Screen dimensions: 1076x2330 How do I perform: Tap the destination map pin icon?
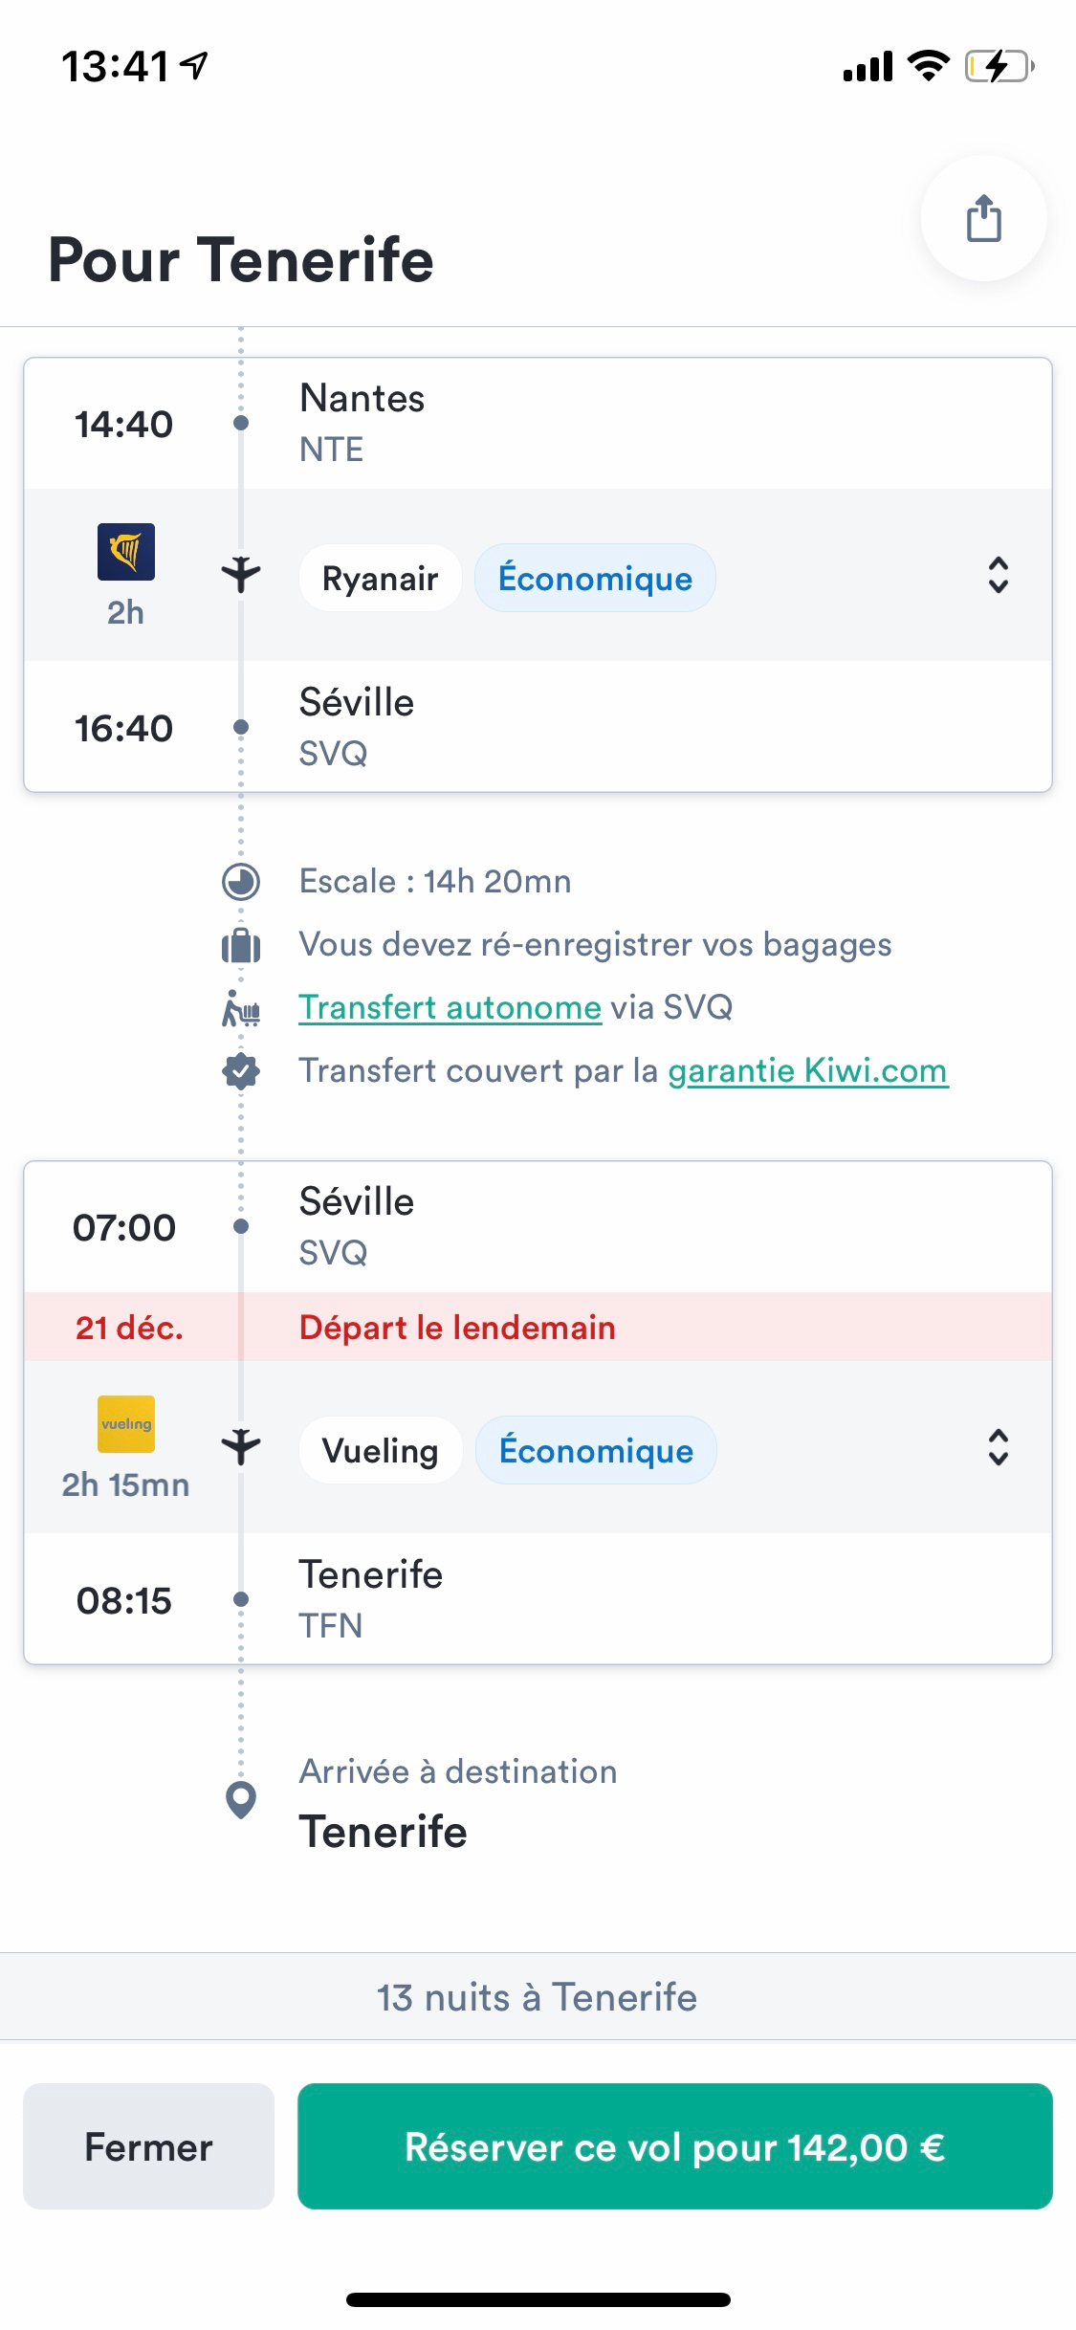[241, 1799]
